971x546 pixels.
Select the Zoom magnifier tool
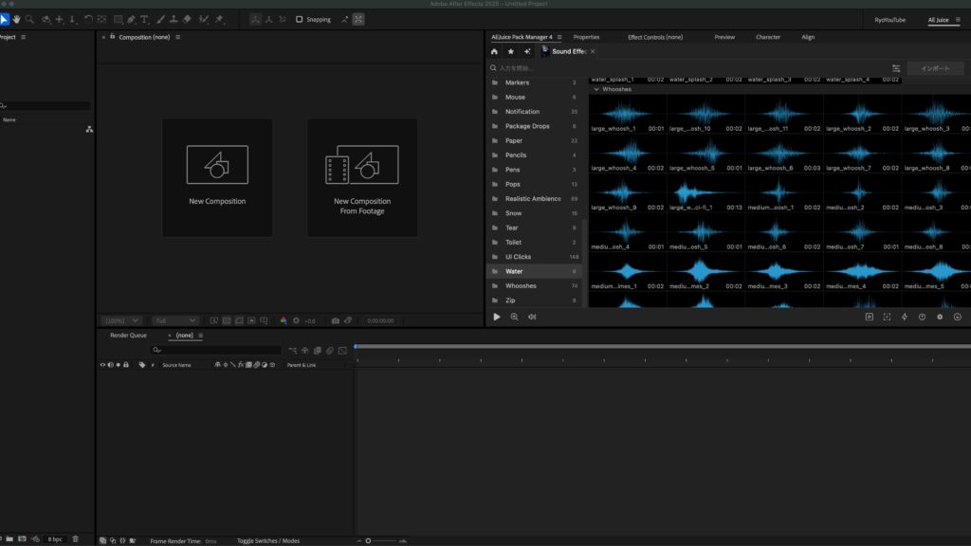click(30, 19)
